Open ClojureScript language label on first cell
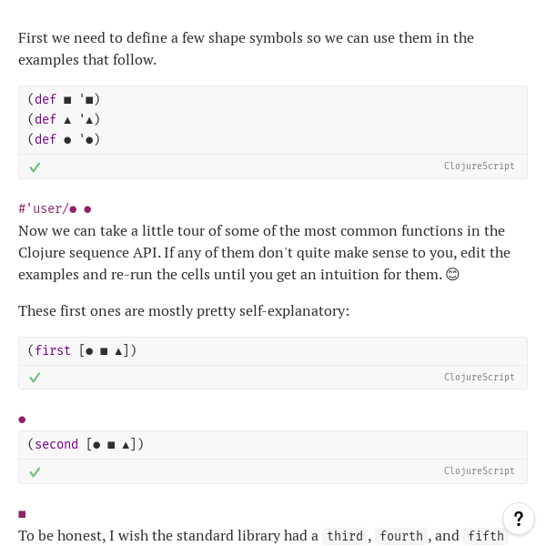Screen dimensions: 546x546 tap(480, 377)
